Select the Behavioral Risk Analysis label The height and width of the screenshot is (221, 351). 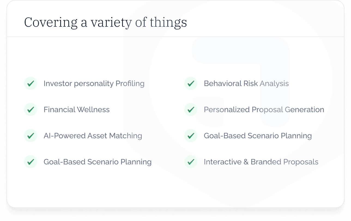click(x=246, y=83)
